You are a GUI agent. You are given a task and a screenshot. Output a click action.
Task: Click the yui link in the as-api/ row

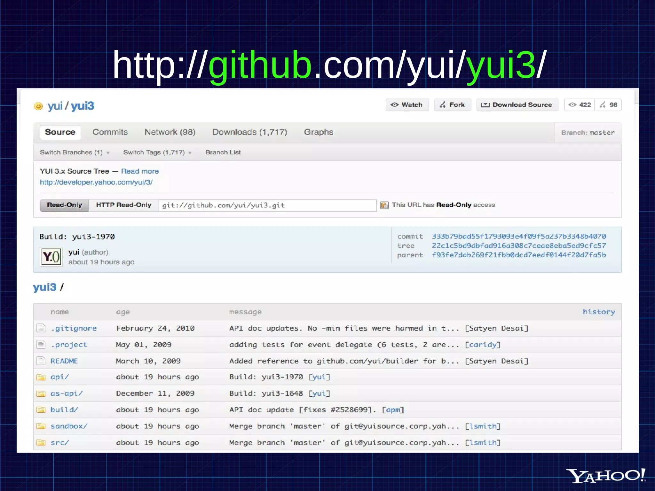click(320, 394)
